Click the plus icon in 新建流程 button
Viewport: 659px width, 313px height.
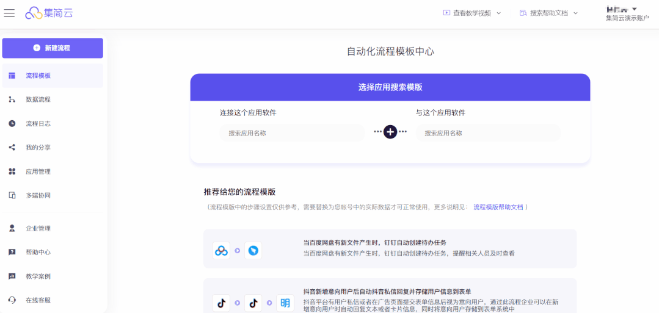37,48
